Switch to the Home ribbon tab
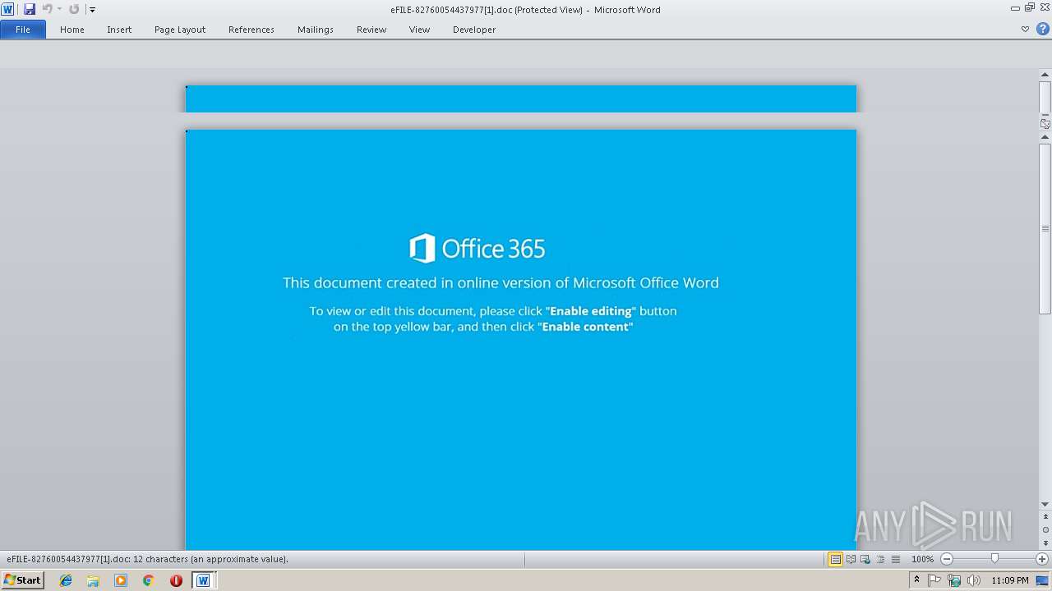 coord(72,30)
